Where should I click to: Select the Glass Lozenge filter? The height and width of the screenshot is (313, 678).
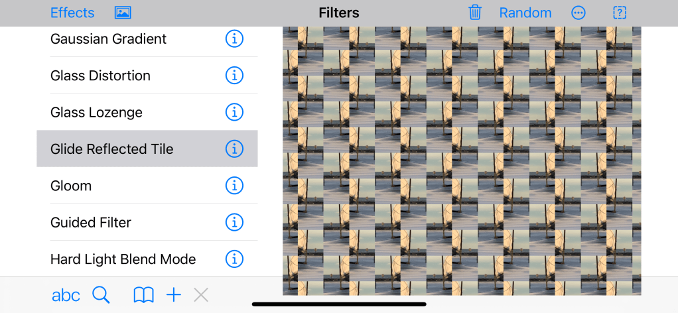[x=97, y=113]
